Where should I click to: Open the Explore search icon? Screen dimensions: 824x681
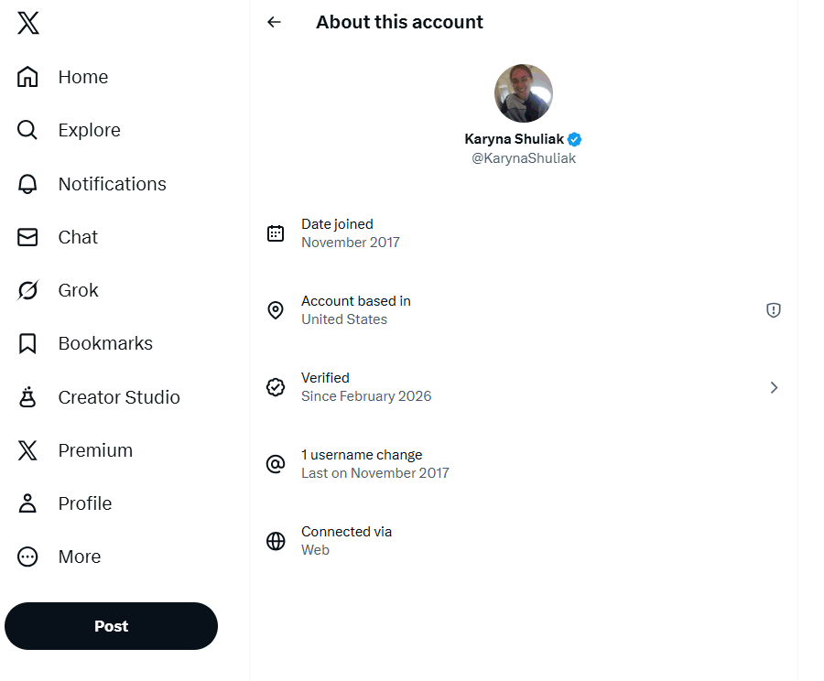click(27, 130)
